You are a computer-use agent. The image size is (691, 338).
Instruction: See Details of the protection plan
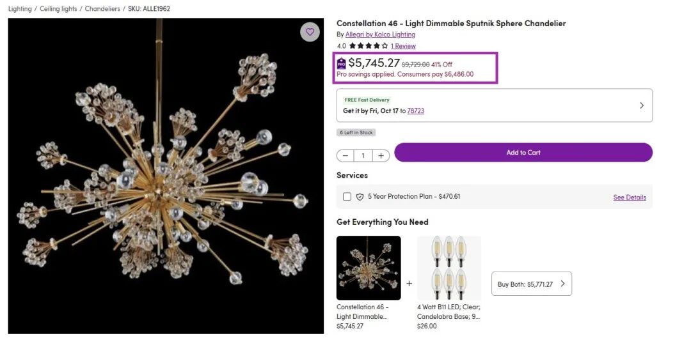pos(630,197)
